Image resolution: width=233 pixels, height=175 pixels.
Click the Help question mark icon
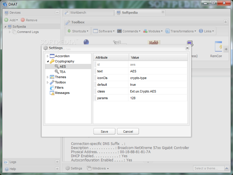click(6, 169)
